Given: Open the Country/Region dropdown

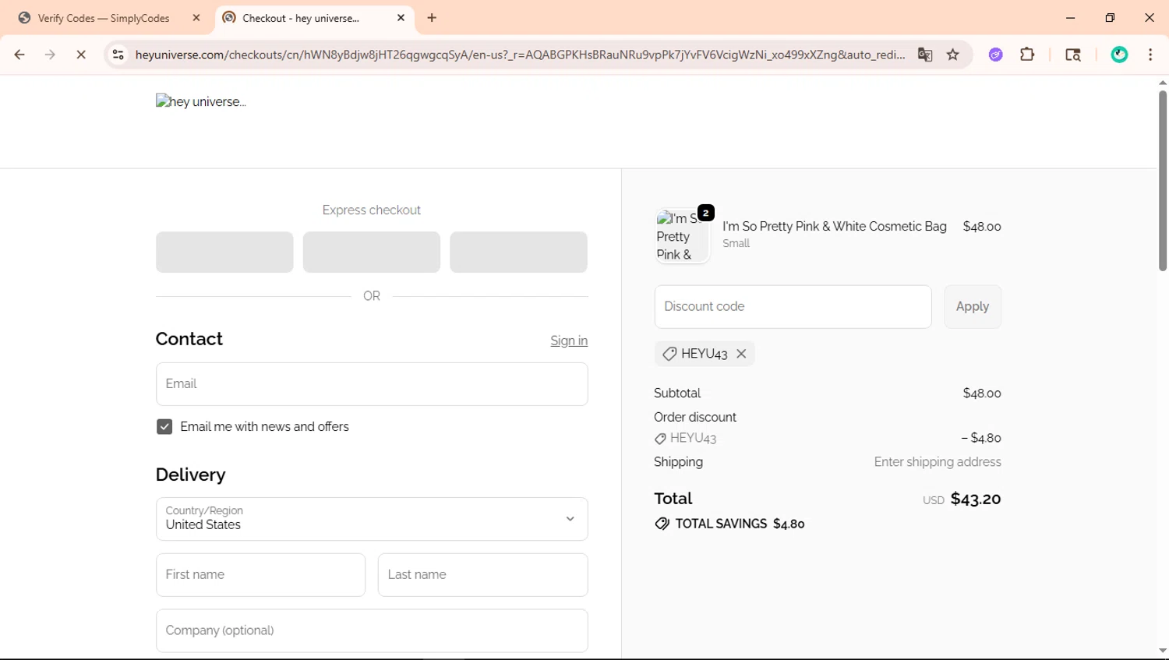Looking at the screenshot, I should pos(372,519).
